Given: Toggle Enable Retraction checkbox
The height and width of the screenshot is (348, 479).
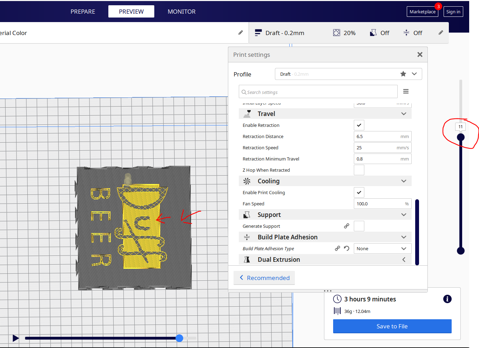Looking at the screenshot, I should [x=359, y=125].
